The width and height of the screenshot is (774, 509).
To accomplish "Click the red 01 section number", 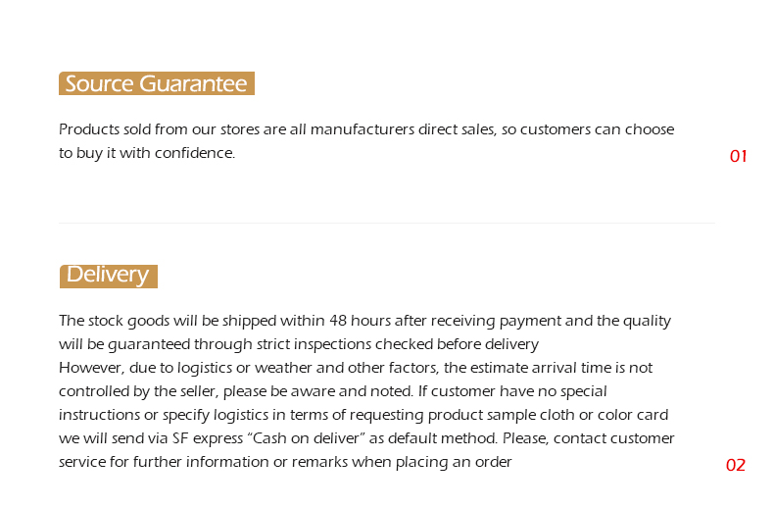I will pyautogui.click(x=738, y=156).
